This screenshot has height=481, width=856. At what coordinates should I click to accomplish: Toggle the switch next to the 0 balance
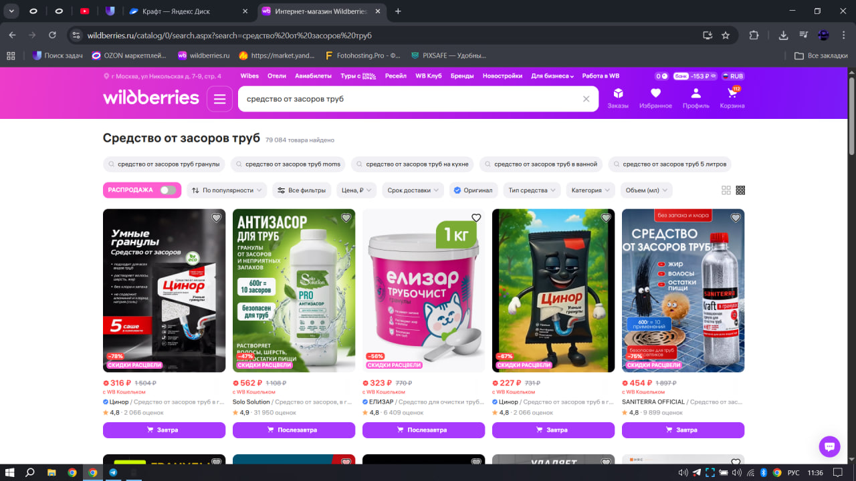tap(662, 76)
